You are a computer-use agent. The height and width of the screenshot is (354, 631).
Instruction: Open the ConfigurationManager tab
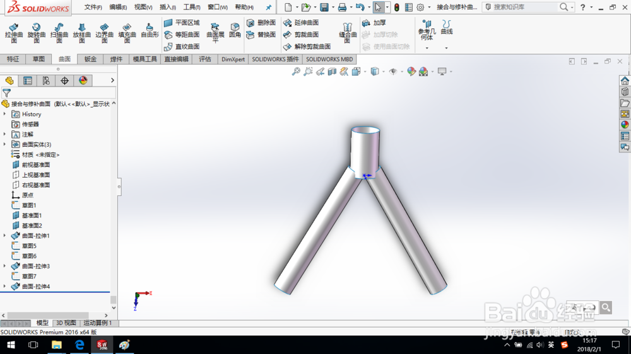46,81
